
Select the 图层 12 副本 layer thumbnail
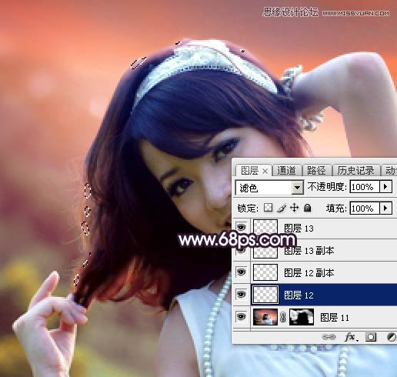(265, 272)
